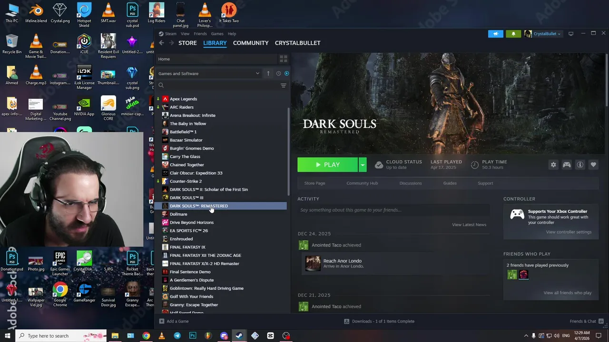Open Steam announcements megaphone button
This screenshot has width=609, height=342.
pyautogui.click(x=495, y=34)
